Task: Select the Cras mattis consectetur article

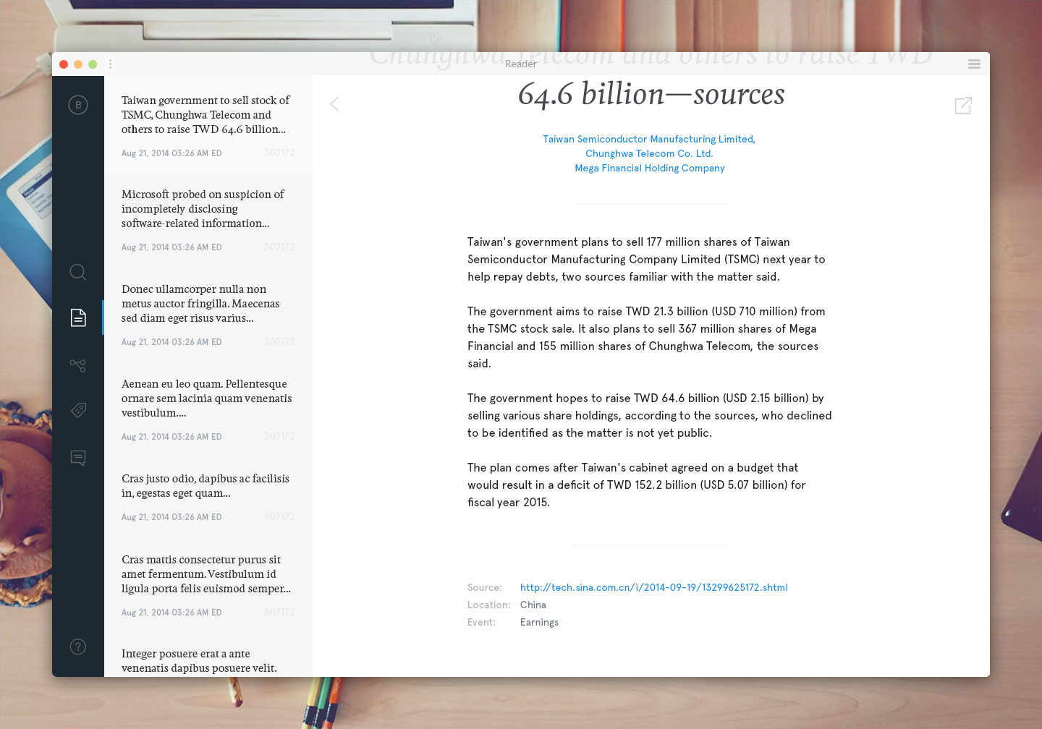Action: coord(208,586)
